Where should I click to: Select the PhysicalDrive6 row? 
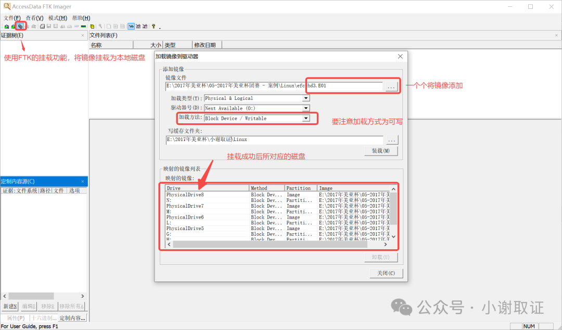tap(278, 217)
